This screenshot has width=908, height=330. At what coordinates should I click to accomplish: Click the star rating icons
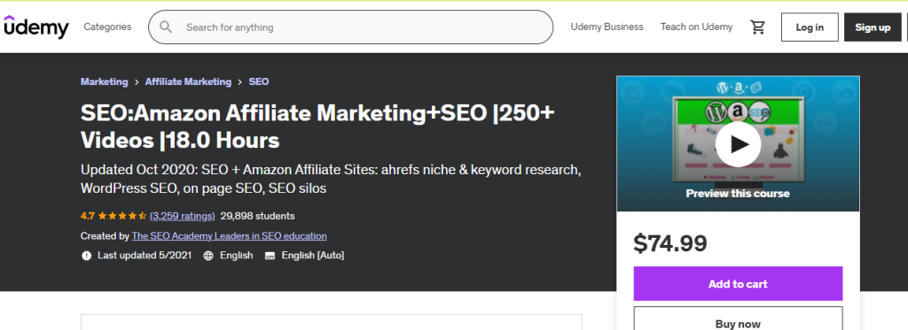tap(121, 216)
